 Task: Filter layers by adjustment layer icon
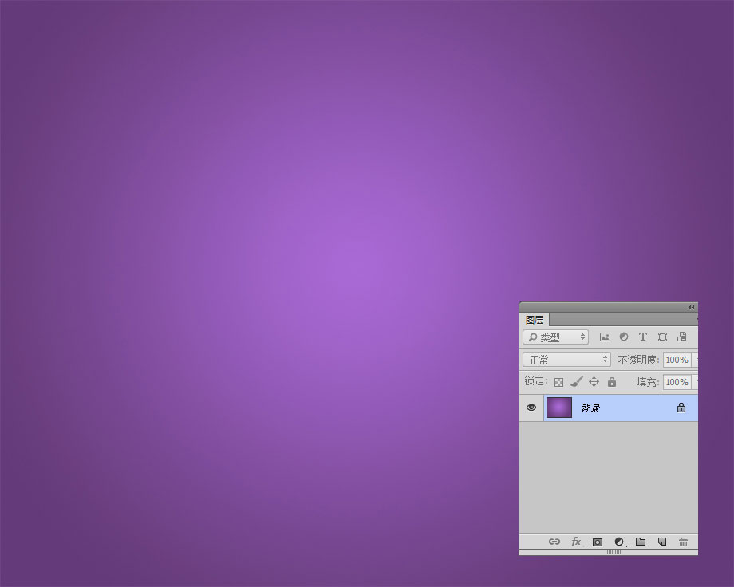click(624, 337)
